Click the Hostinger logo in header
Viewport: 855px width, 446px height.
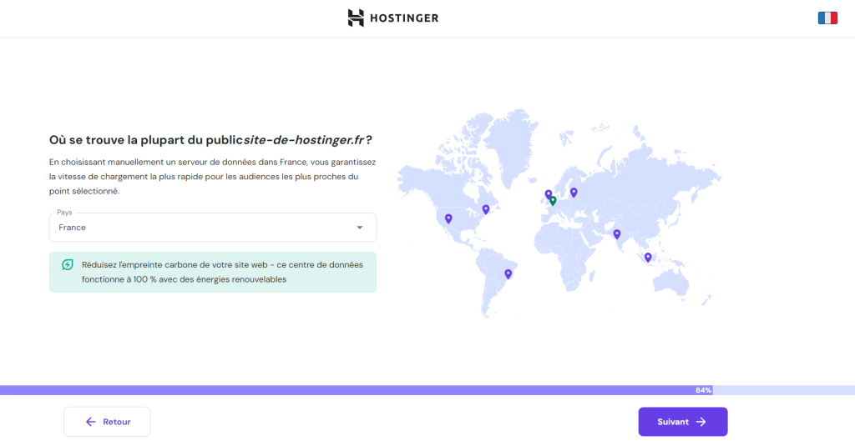pyautogui.click(x=392, y=18)
